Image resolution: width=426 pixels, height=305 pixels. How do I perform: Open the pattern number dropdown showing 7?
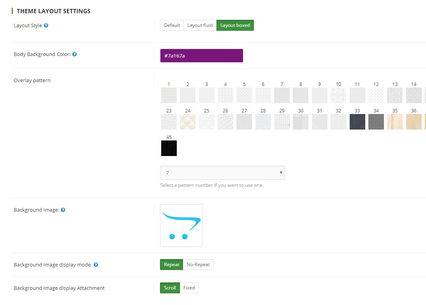click(x=222, y=173)
